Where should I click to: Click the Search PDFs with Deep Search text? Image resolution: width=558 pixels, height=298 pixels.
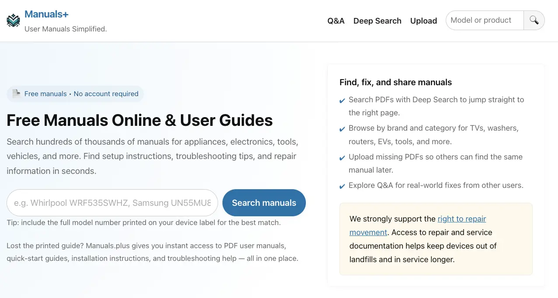click(436, 106)
